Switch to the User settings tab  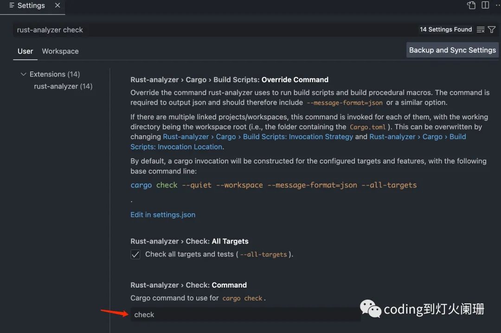point(25,51)
